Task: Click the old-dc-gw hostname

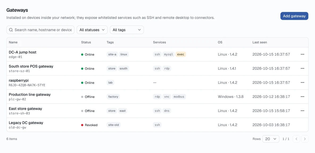Action: [x=18, y=127]
